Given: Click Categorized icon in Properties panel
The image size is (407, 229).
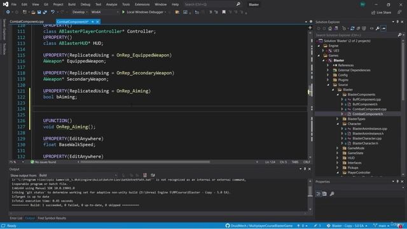Looking at the screenshot, I should 319,193.
